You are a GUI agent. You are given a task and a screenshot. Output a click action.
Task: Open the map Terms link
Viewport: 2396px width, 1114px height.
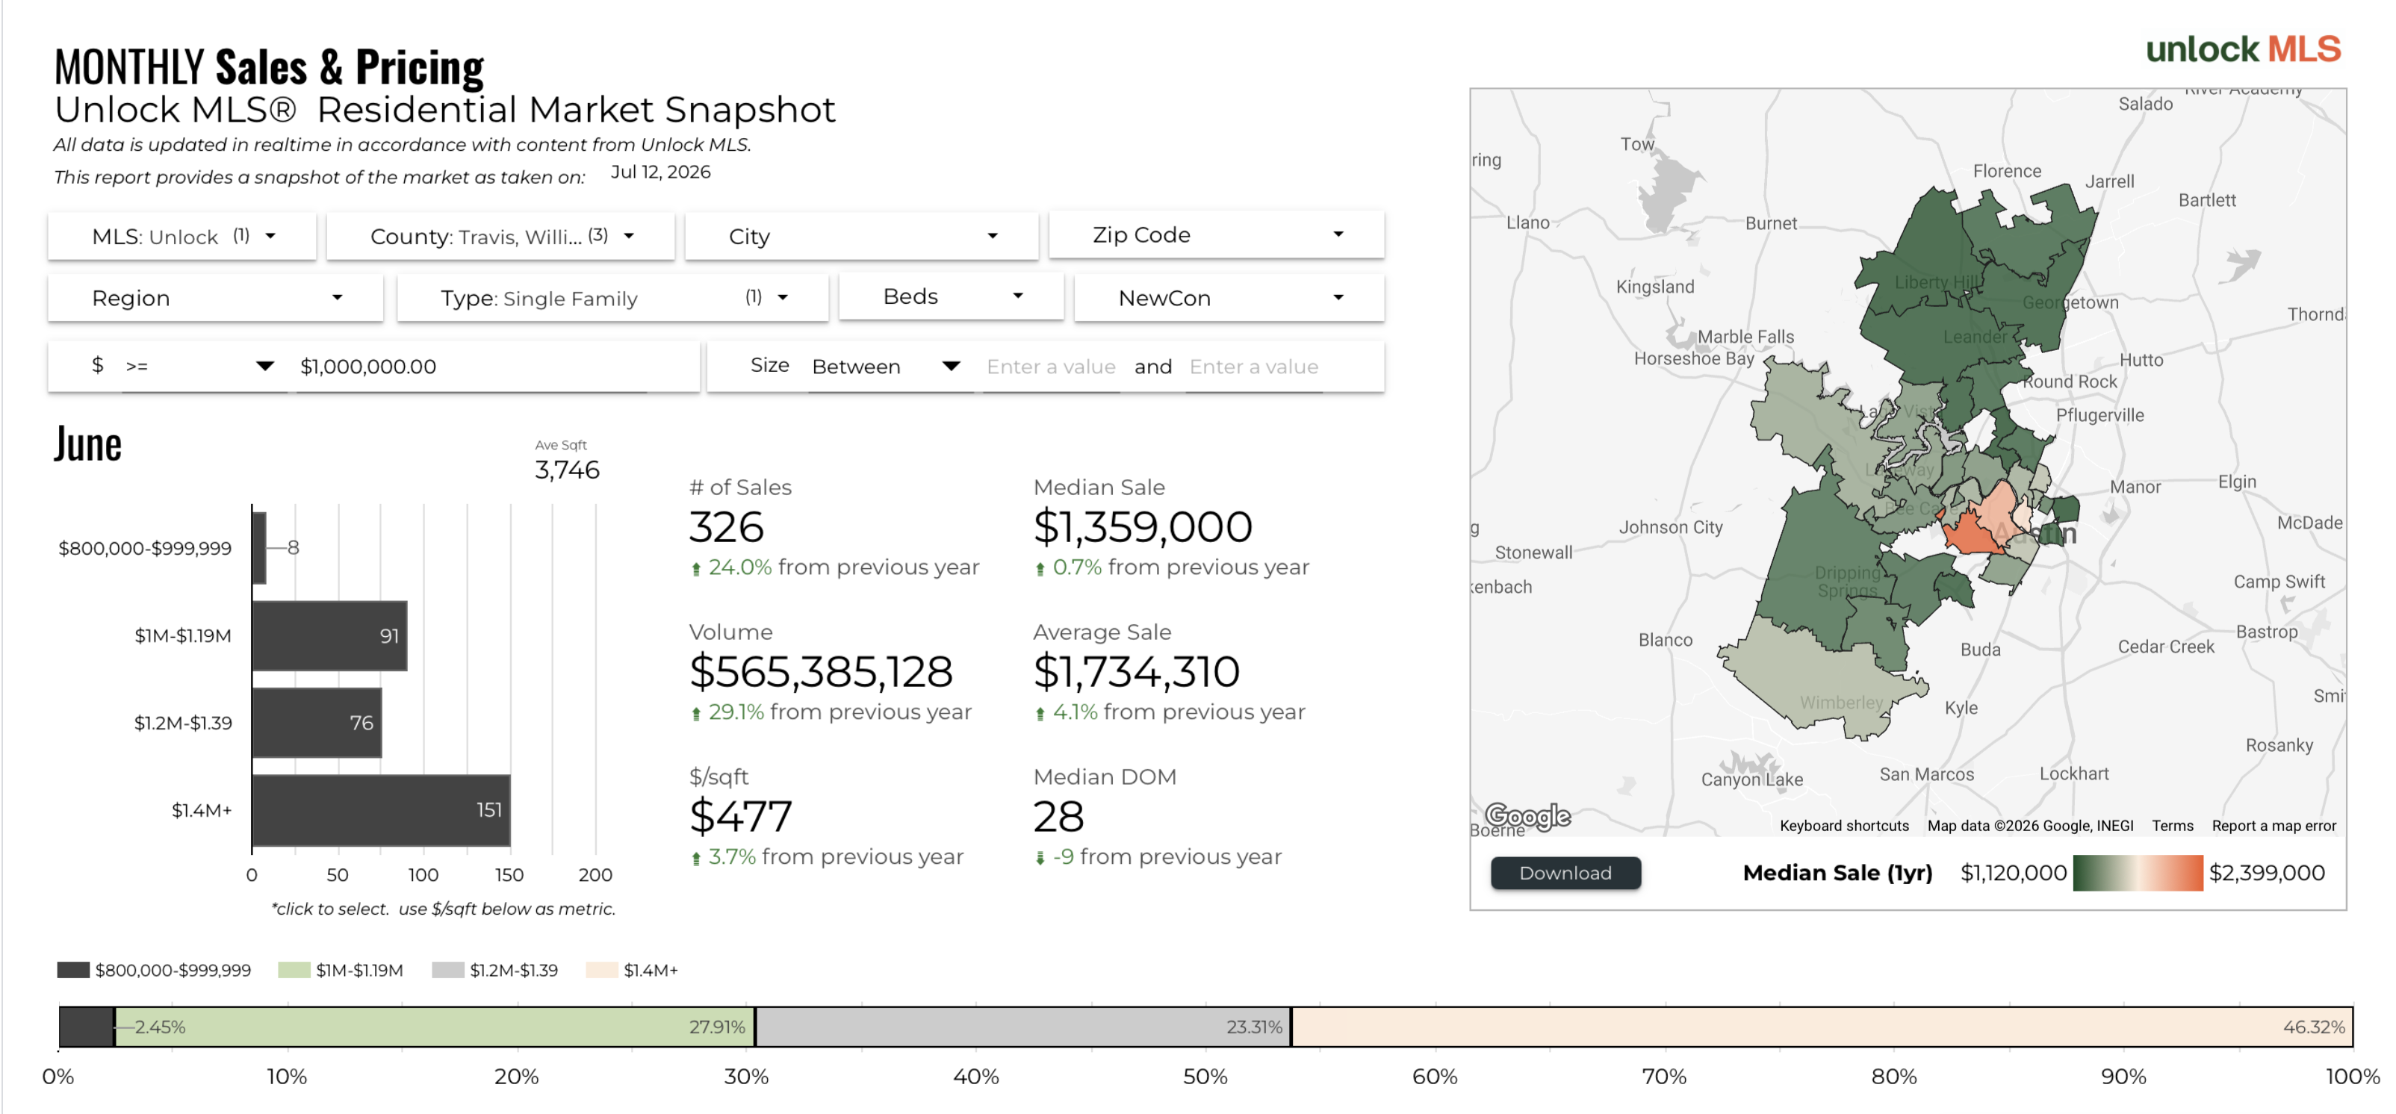coord(2172,826)
